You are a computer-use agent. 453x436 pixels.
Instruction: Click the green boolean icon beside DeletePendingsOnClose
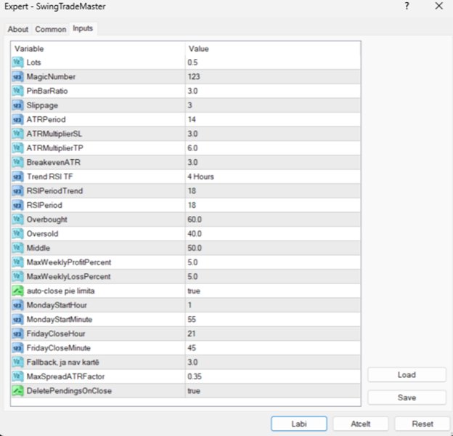(x=17, y=391)
